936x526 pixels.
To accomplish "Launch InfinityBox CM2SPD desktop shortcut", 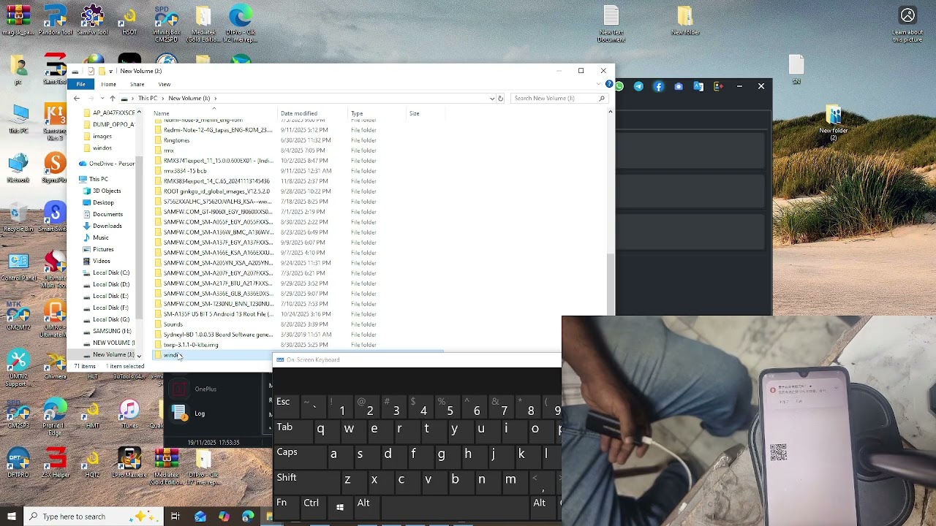I will pos(166,23).
